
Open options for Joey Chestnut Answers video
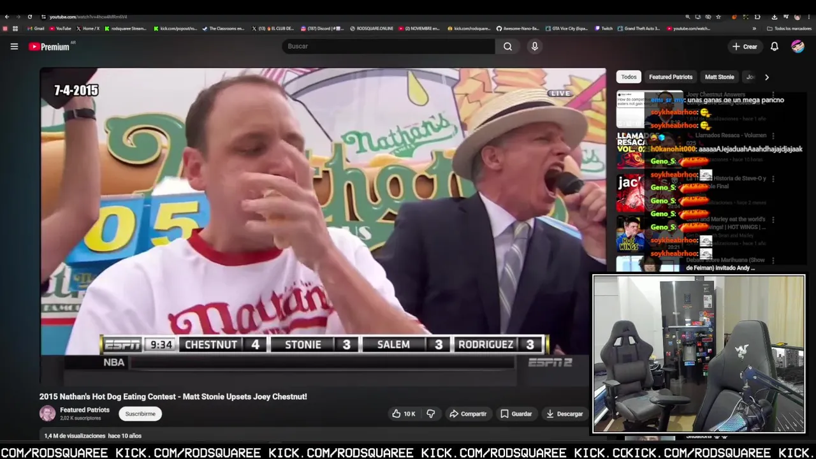point(773,96)
